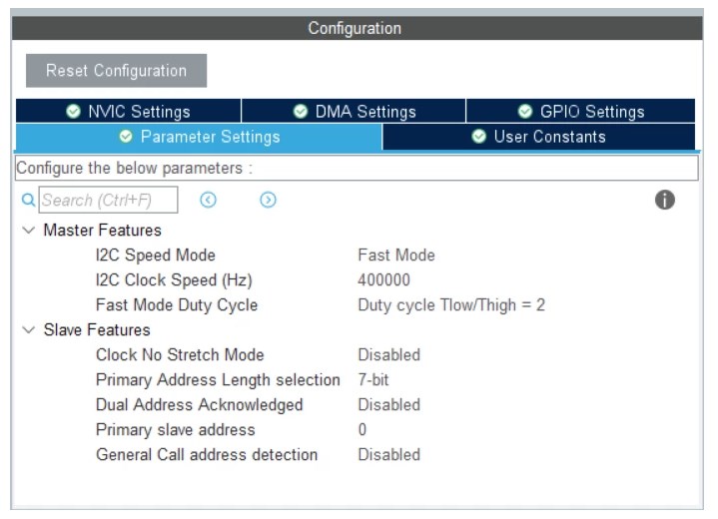
Task: Change the Clock No Stretch Mode value
Action: pyautogui.click(x=389, y=355)
